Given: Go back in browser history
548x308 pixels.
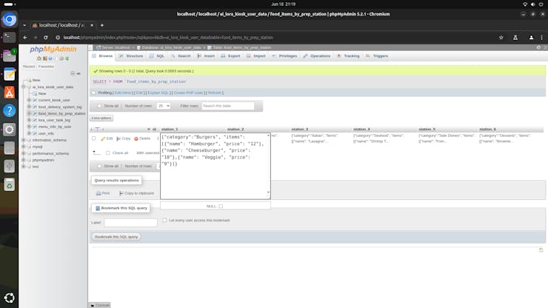Looking at the screenshot, I should 25,38.
